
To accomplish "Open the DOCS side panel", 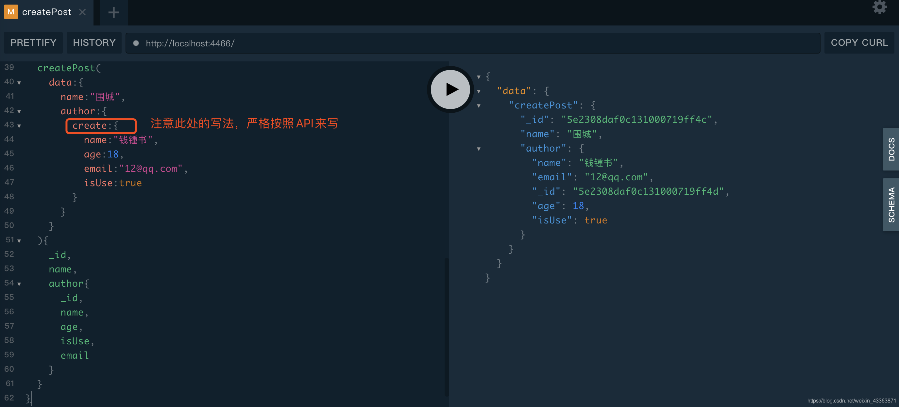I will [x=891, y=149].
